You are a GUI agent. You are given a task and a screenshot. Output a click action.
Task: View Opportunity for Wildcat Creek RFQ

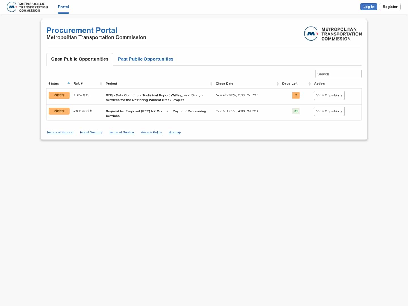pos(329,95)
